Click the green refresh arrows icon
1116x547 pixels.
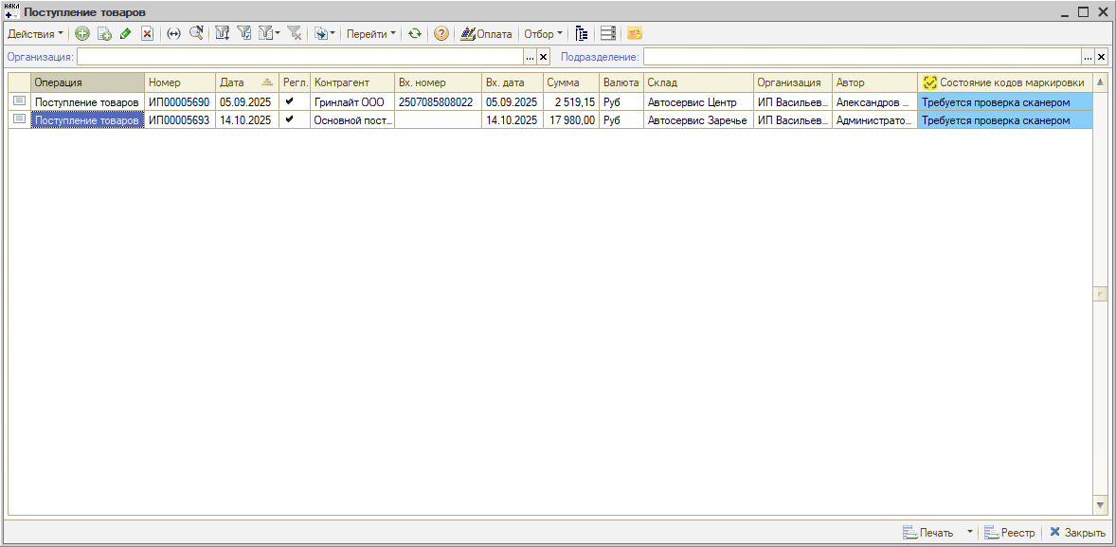[415, 34]
